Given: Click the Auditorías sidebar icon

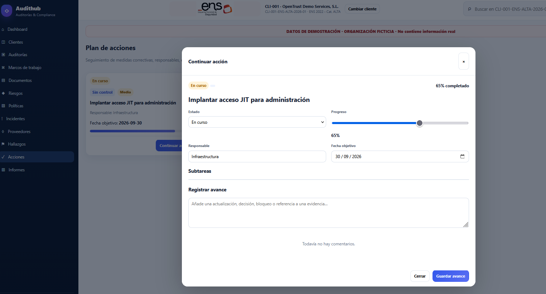Looking at the screenshot, I should (x=3, y=55).
